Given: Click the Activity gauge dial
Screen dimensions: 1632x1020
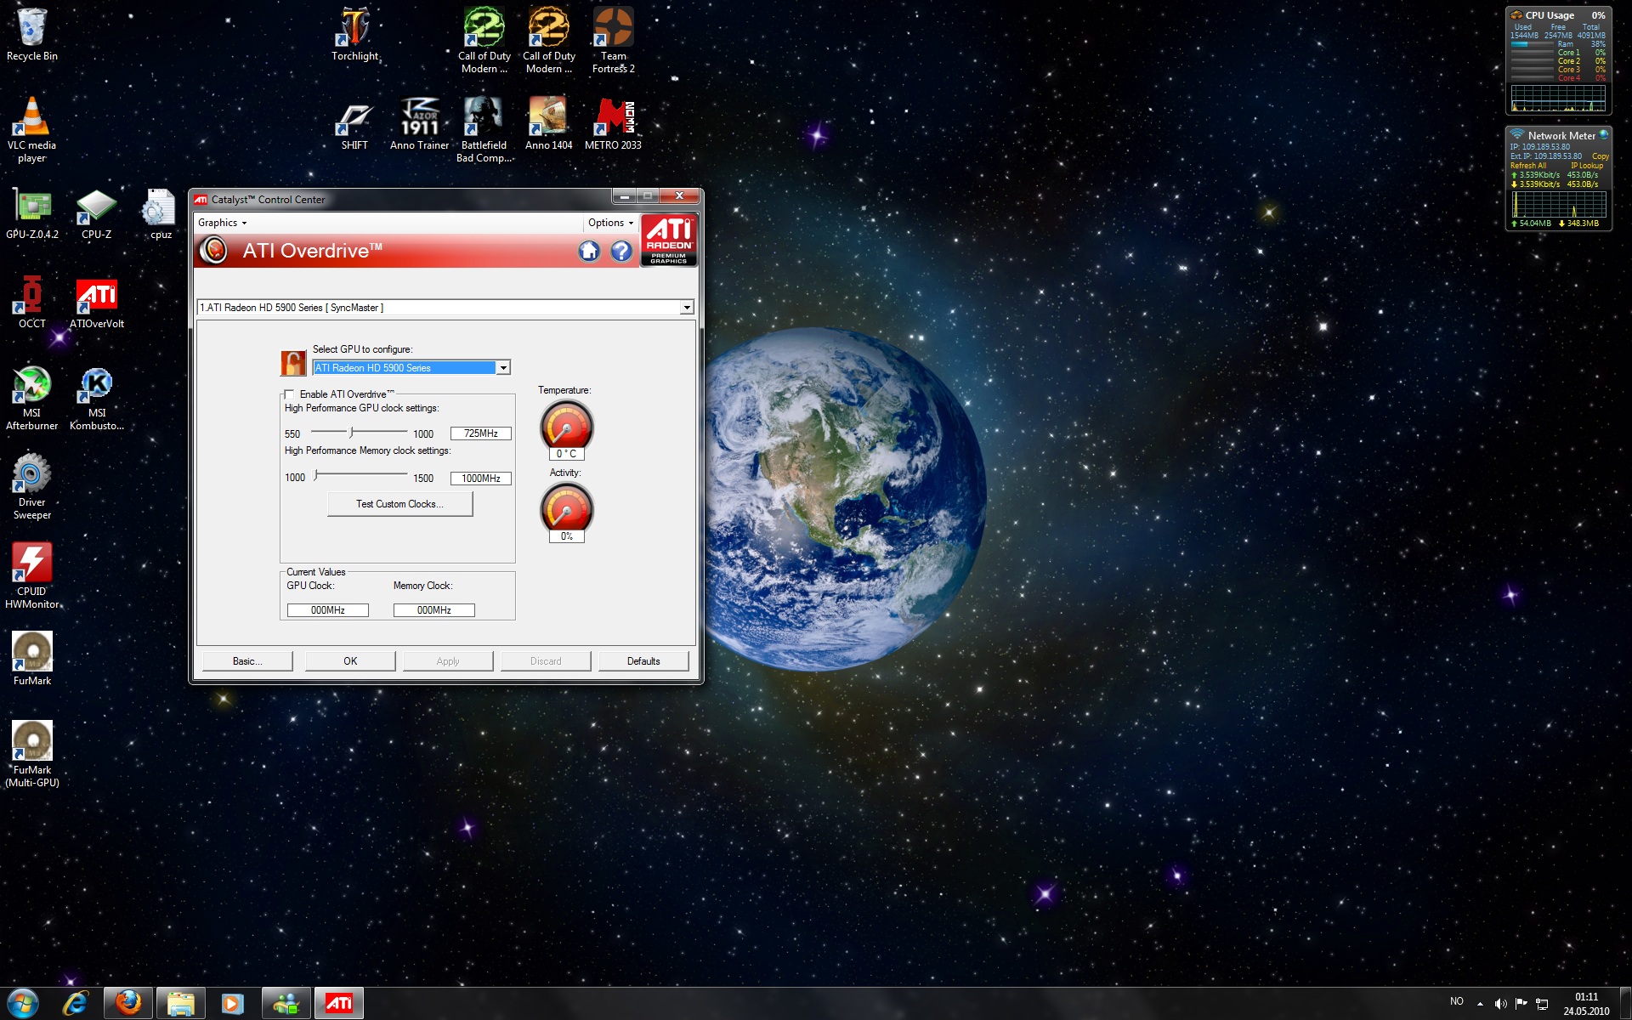Looking at the screenshot, I should pyautogui.click(x=566, y=508).
